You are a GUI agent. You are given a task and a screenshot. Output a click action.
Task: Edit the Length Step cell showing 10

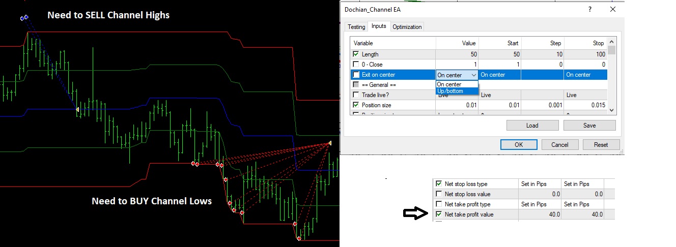pos(543,54)
